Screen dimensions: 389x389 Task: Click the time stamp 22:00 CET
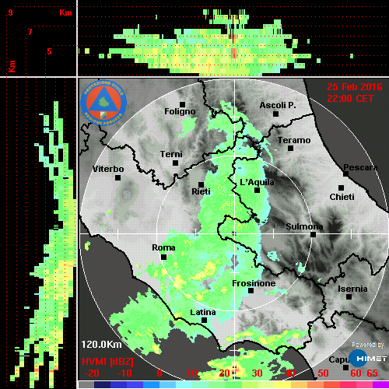click(x=350, y=99)
